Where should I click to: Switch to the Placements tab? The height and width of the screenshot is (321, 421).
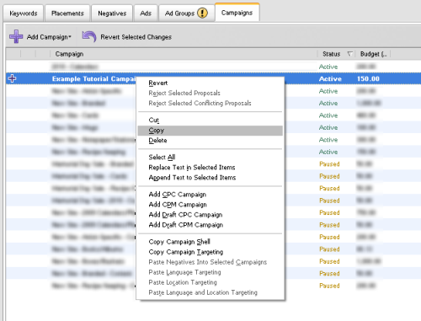(x=67, y=13)
